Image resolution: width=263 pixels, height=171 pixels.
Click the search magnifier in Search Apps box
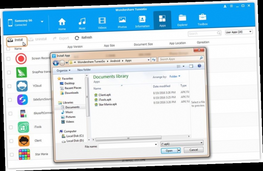[201, 58]
